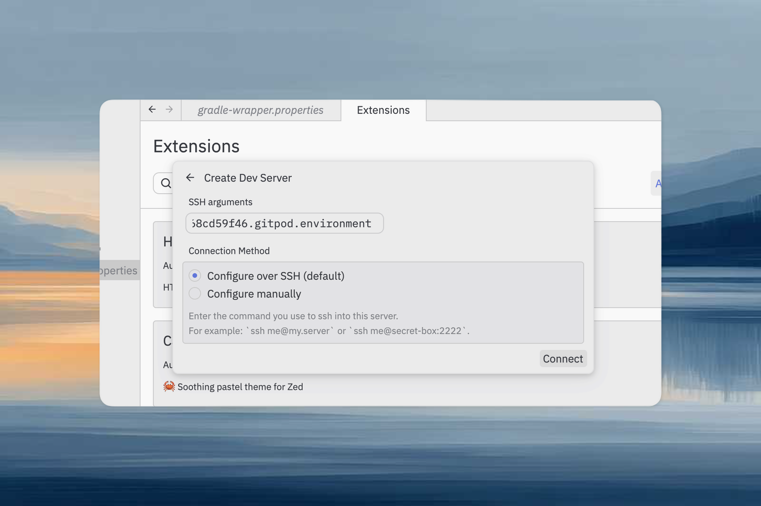The height and width of the screenshot is (506, 761).
Task: Click the back arrow in the Create Dev Server dialog
Action: pyautogui.click(x=190, y=178)
